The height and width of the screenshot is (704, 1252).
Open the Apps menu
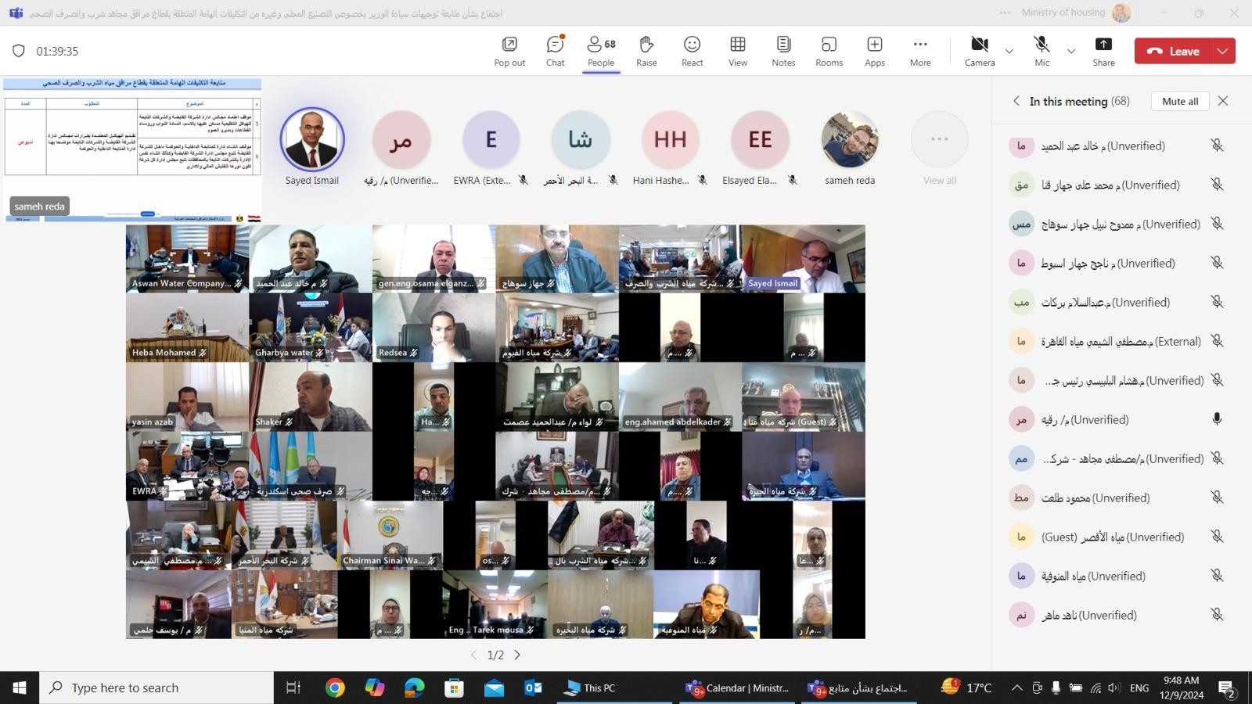point(874,51)
